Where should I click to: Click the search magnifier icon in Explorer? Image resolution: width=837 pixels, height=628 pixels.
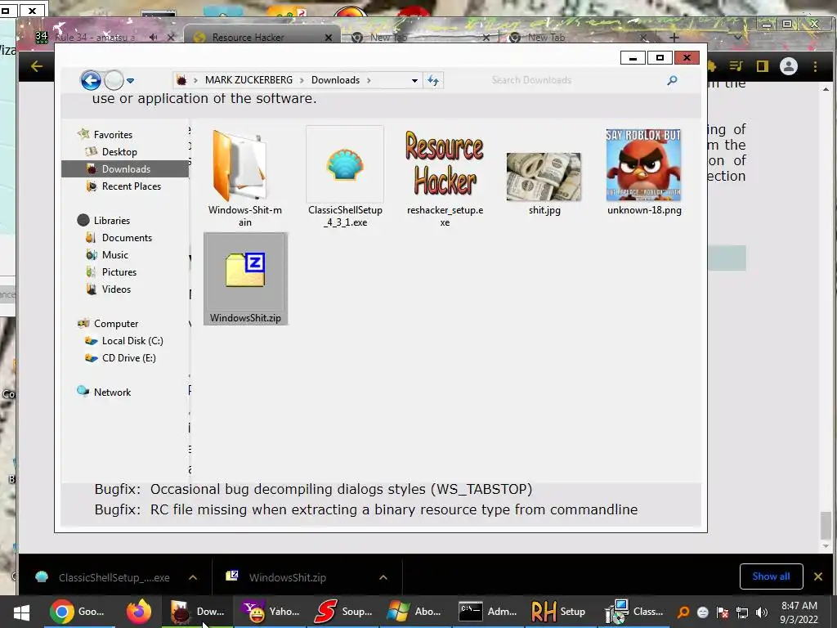point(672,80)
